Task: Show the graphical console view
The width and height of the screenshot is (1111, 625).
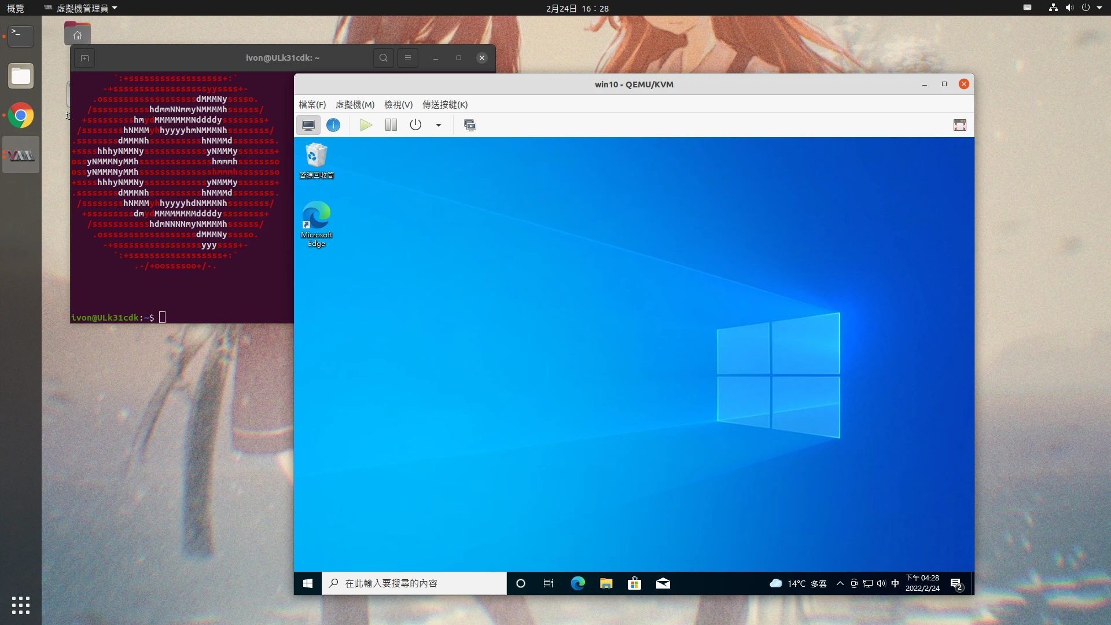Action: click(x=308, y=125)
